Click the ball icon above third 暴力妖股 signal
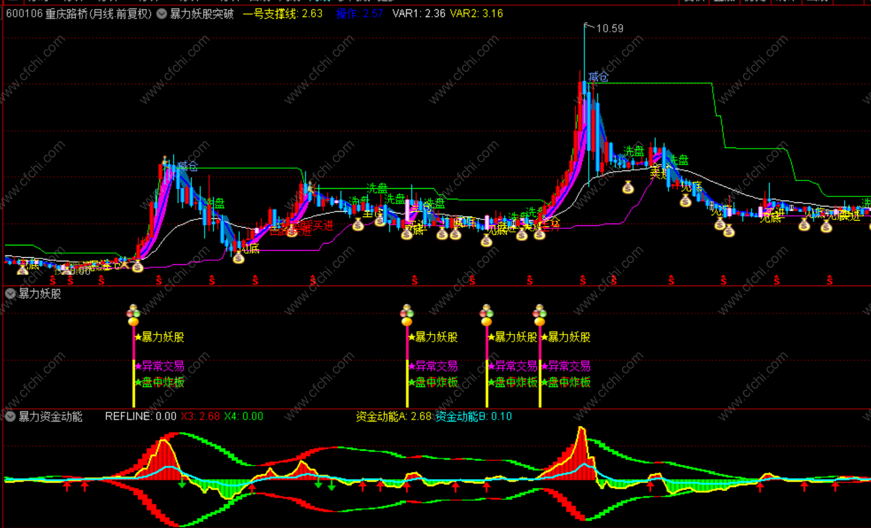 click(x=486, y=316)
